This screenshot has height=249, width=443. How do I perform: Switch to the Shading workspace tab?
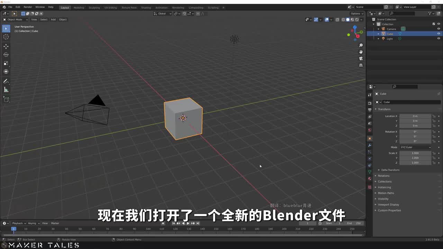tap(146, 8)
